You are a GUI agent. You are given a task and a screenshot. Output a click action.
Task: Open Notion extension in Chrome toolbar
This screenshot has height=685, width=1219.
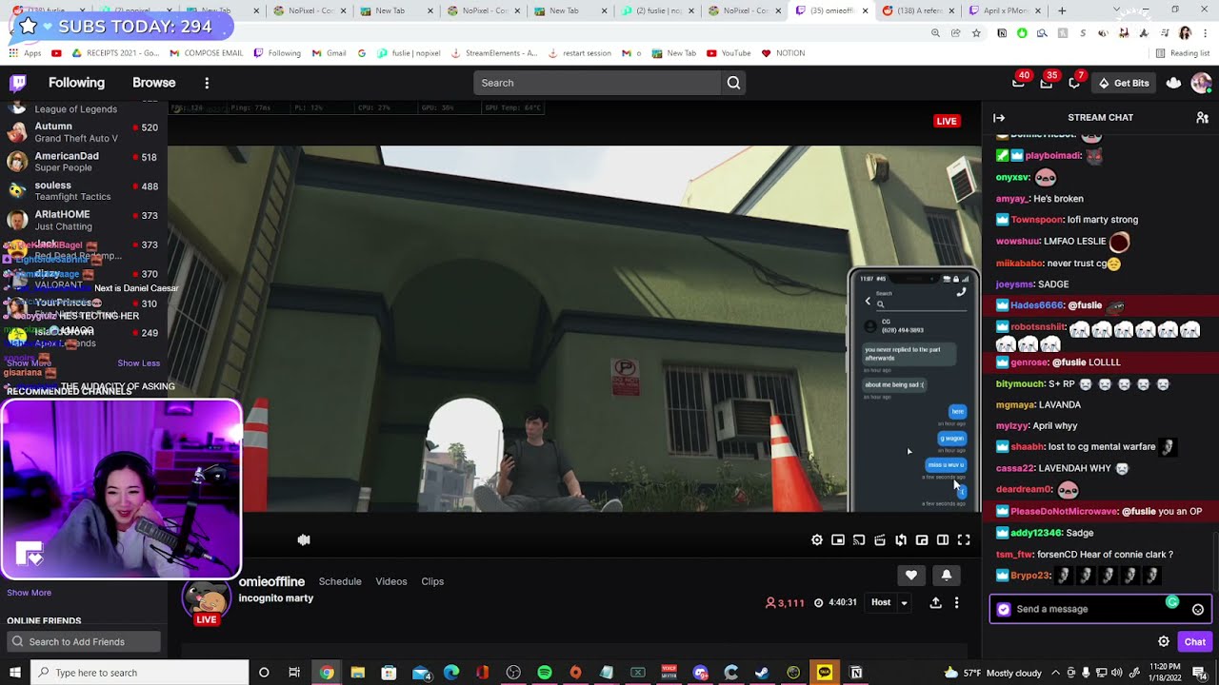pyautogui.click(x=1002, y=32)
